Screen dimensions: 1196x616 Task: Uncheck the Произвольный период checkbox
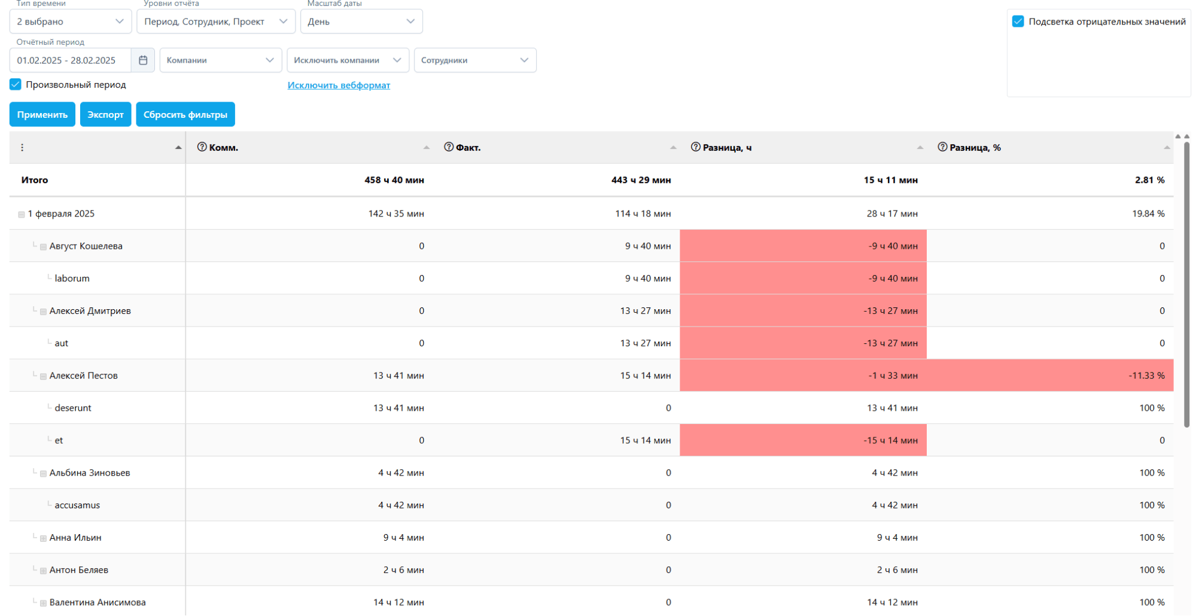pos(16,84)
